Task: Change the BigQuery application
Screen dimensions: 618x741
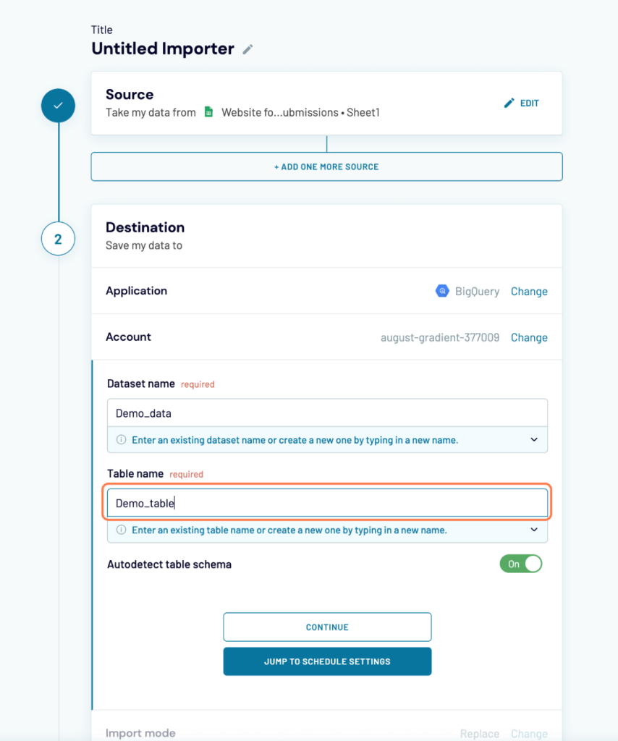Action: click(x=529, y=291)
